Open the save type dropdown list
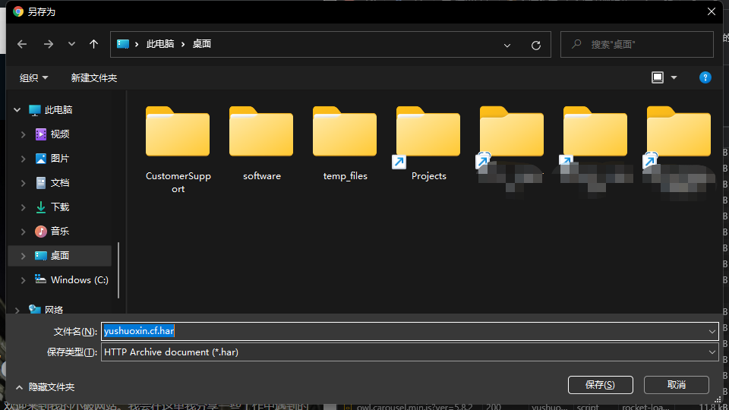Screen dimensions: 729x410 712,352
